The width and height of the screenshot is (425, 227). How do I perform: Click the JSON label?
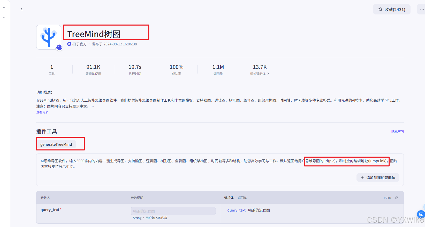point(387,198)
